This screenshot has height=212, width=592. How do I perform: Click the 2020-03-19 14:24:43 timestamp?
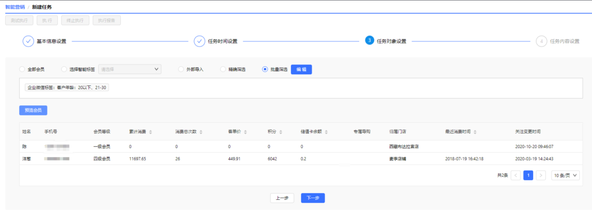(534, 159)
